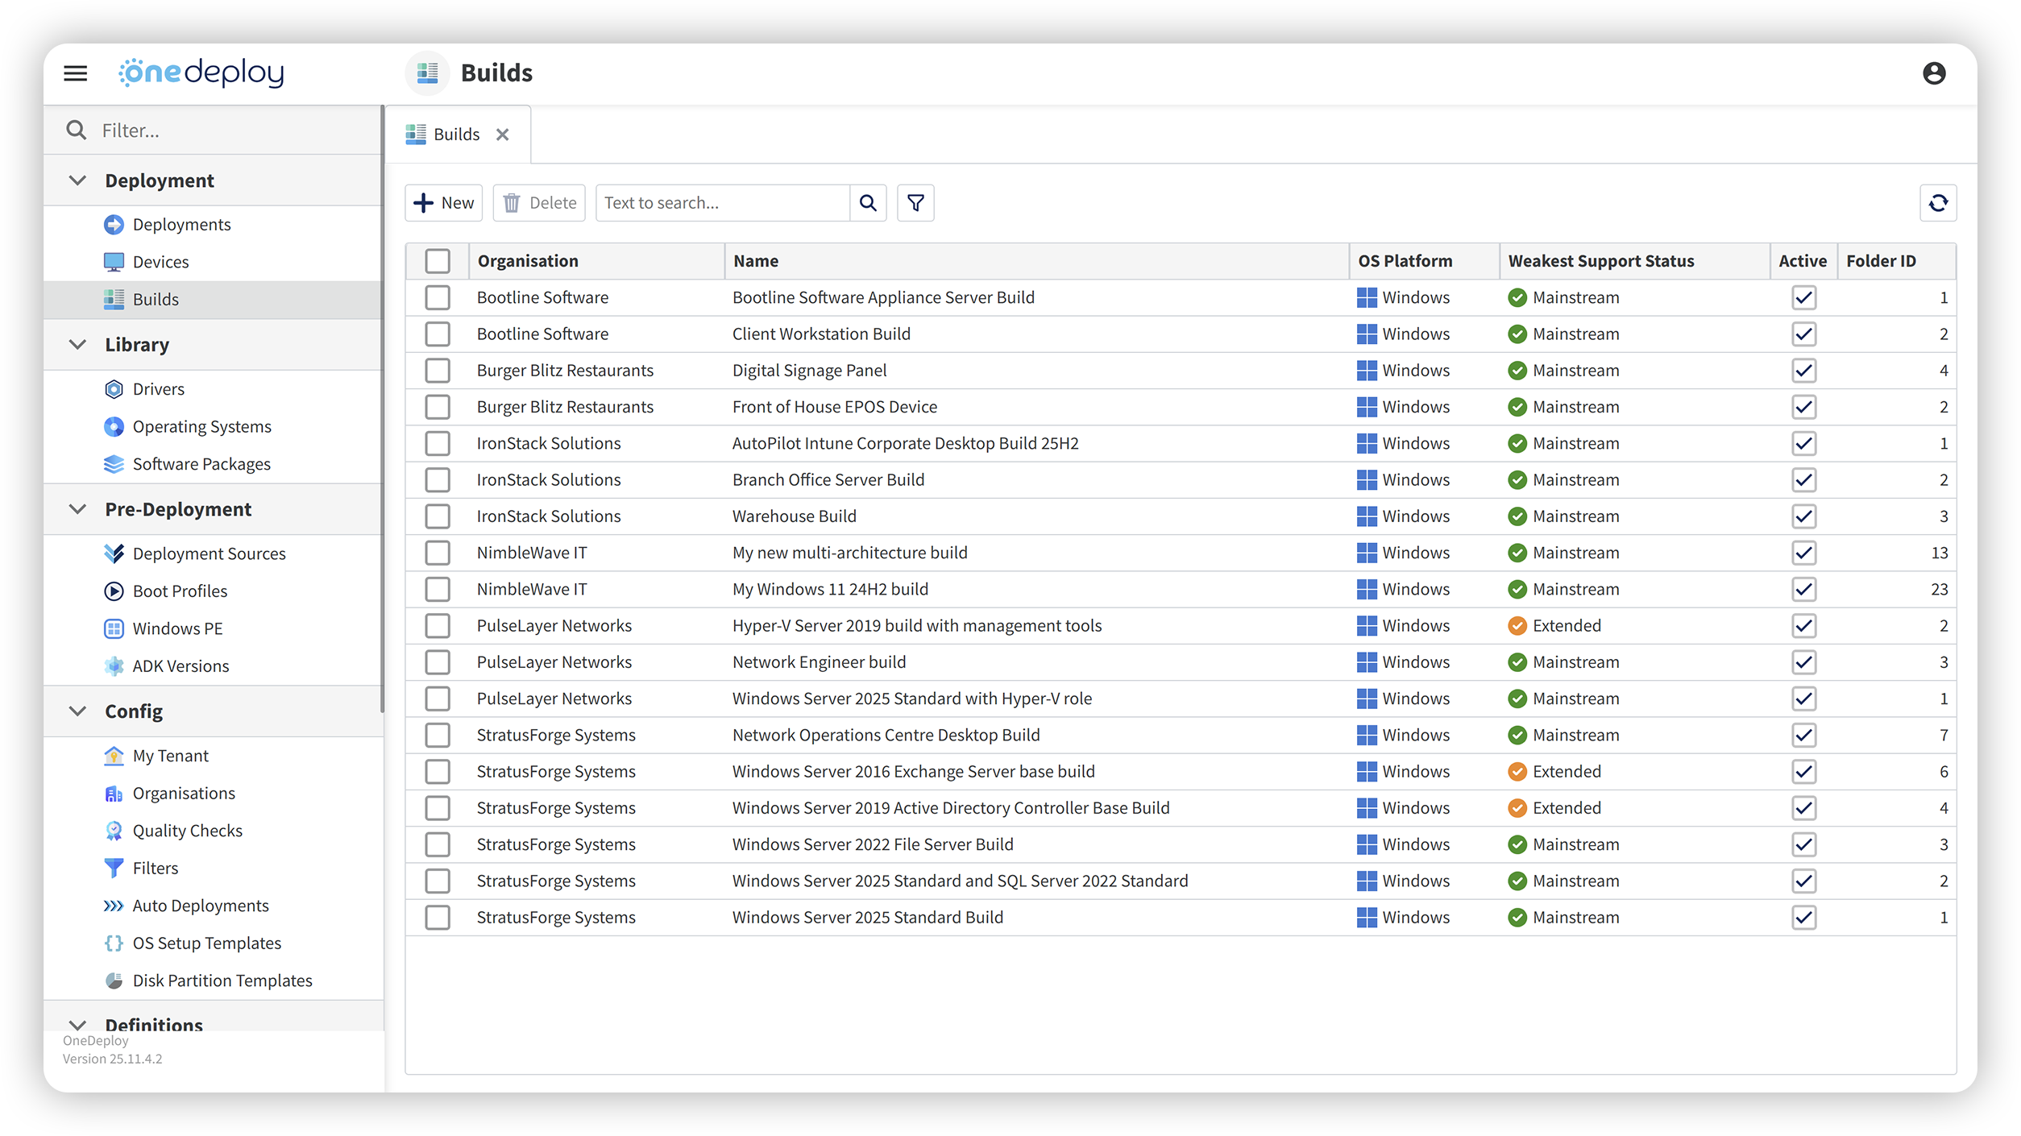Screen dimensions: 2021x1136
Task: Click the refresh builds list icon
Action: [1938, 203]
